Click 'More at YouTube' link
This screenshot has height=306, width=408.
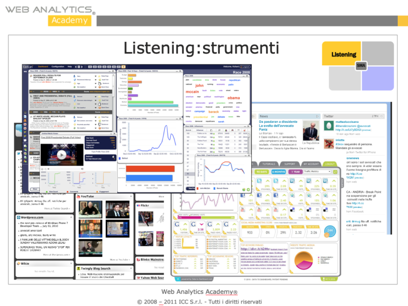tap(120, 260)
